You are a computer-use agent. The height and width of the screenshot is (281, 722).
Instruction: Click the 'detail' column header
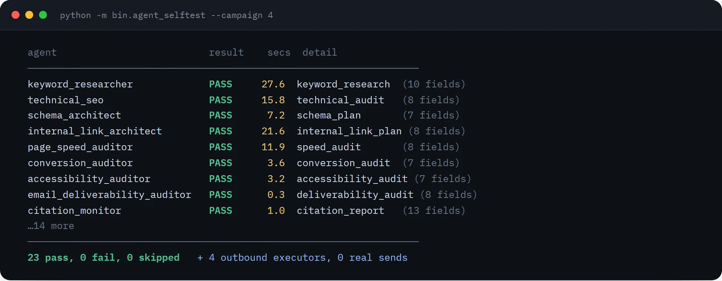320,53
